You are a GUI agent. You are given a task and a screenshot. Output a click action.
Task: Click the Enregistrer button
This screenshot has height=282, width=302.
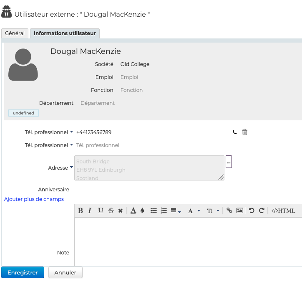[x=23, y=272]
